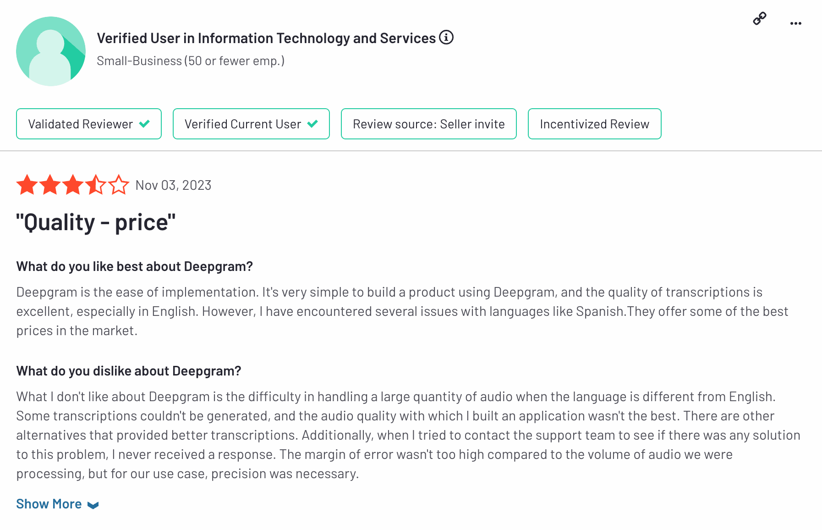Image resolution: width=822 pixels, height=530 pixels.
Task: Click the "What do you dislike about Deepgram?" heading
Action: (129, 371)
